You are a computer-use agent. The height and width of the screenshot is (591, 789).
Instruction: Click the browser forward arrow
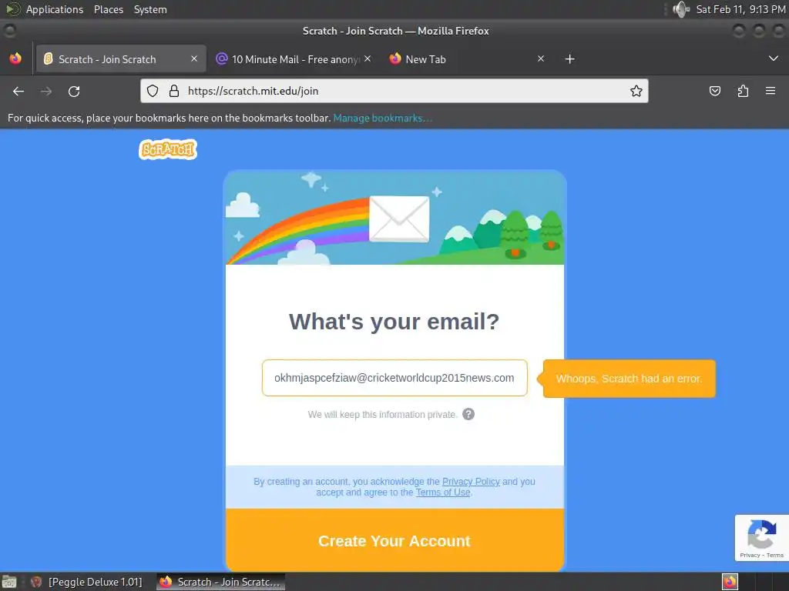point(46,91)
